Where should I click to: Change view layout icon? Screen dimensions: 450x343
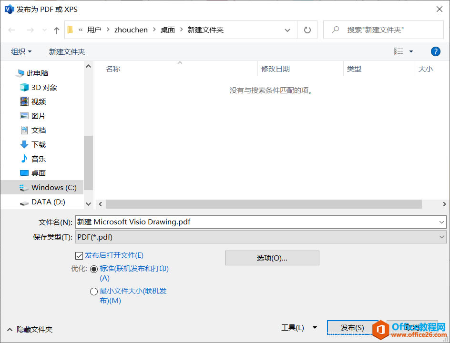[x=399, y=51]
